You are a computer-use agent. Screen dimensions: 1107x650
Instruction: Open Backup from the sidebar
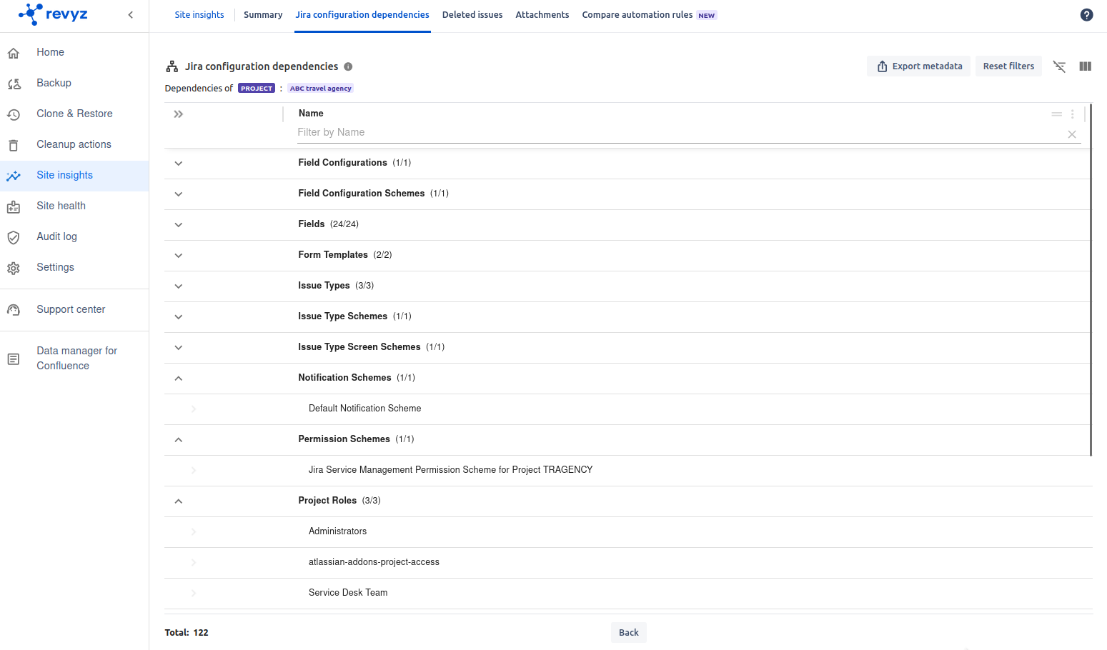54,83
